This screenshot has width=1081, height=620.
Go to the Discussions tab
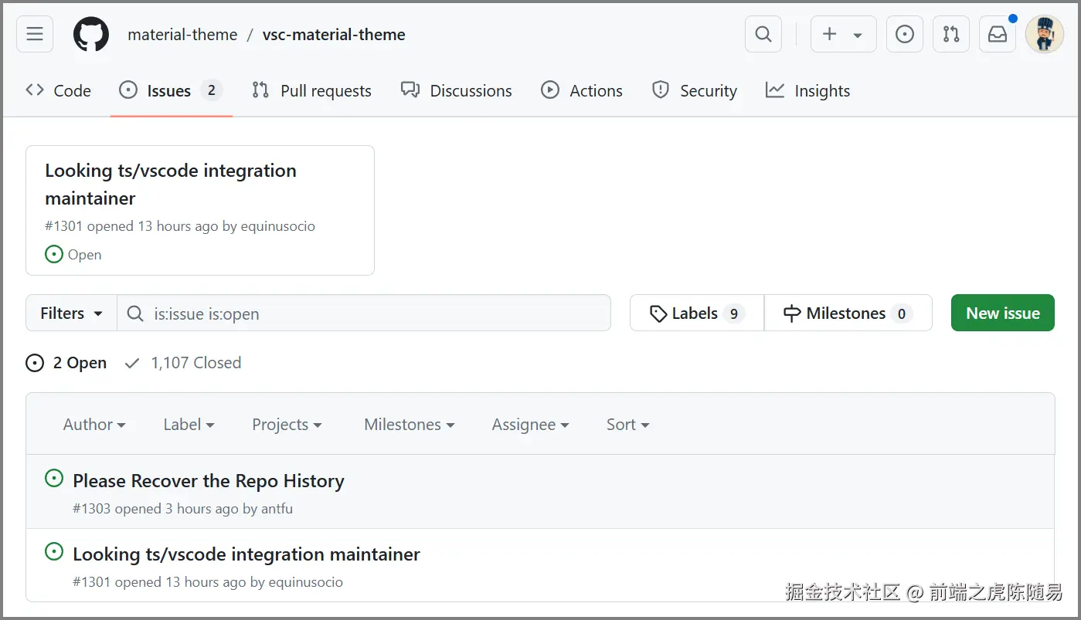[457, 91]
